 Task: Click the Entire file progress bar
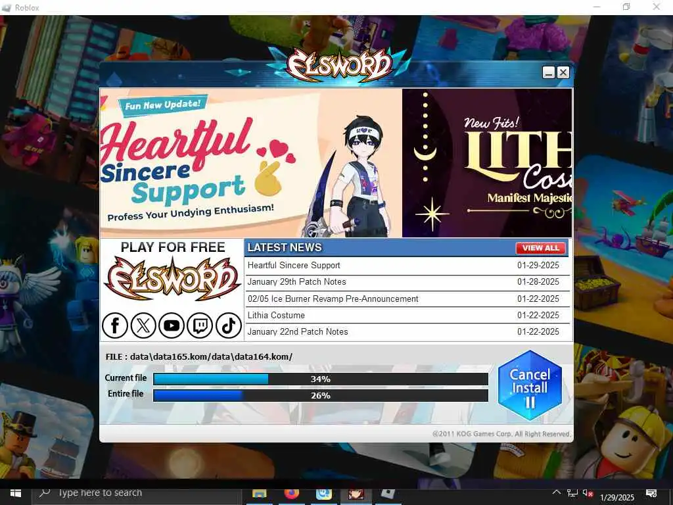point(321,395)
